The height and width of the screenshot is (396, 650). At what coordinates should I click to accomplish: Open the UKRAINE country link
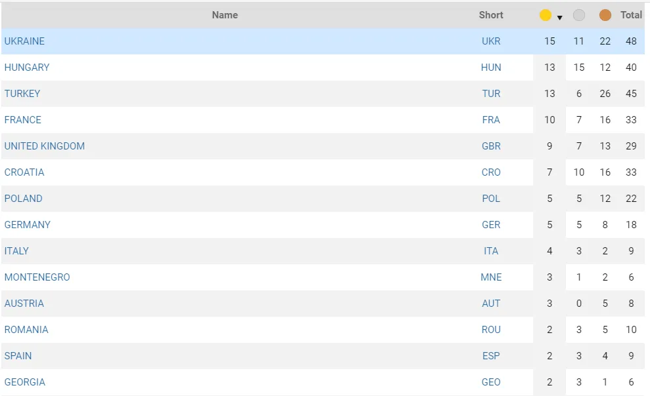pyautogui.click(x=24, y=41)
